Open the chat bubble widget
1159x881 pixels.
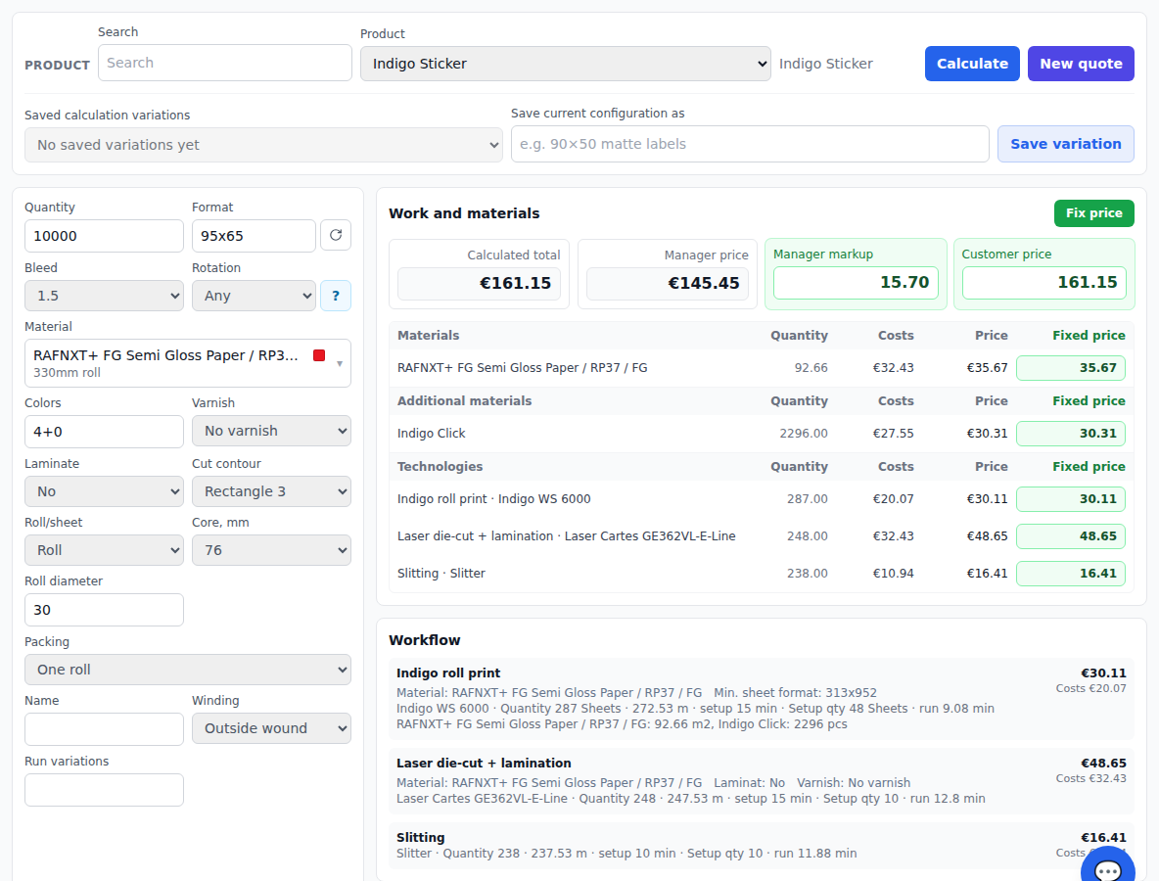(x=1107, y=870)
